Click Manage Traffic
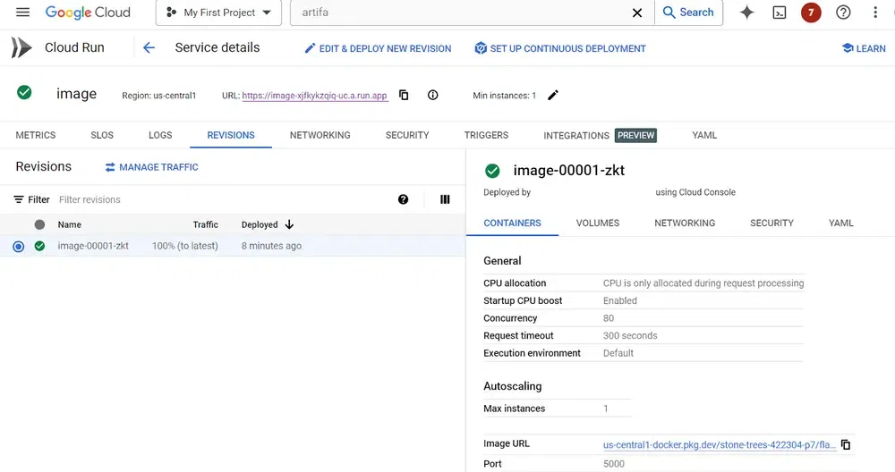 (x=152, y=167)
